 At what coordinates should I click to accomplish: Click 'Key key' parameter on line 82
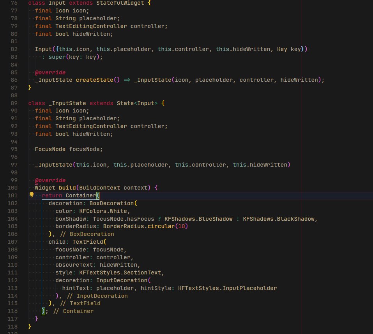289,49
